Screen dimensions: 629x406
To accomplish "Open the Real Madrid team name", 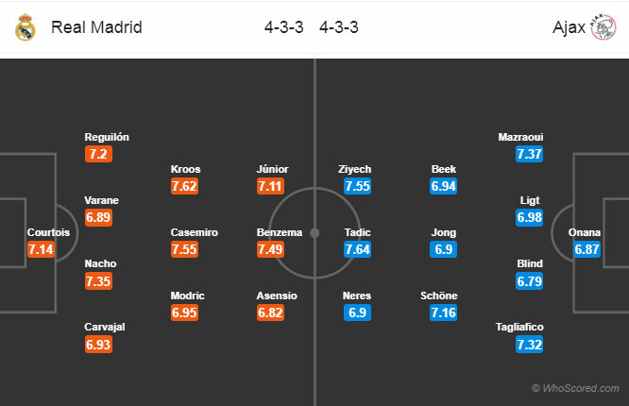I will click(97, 27).
